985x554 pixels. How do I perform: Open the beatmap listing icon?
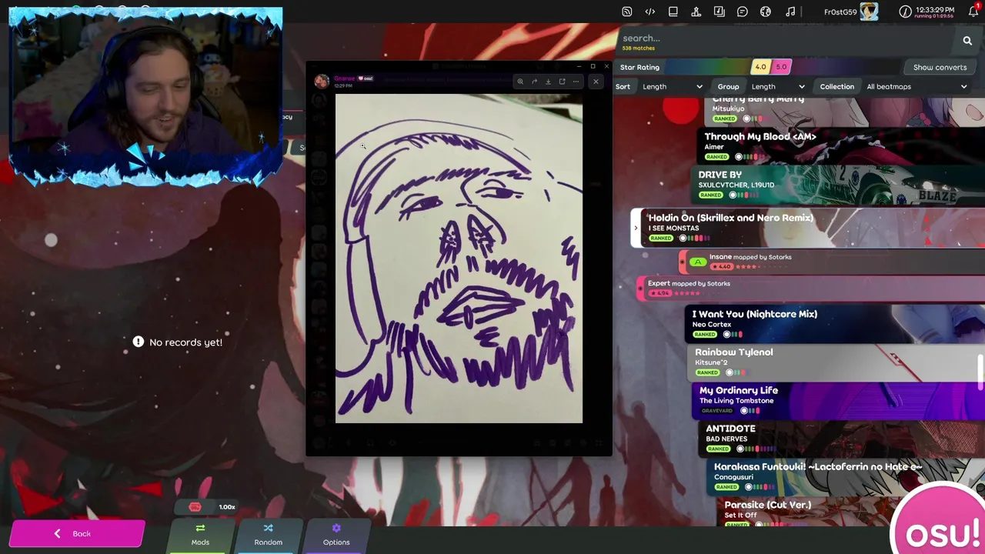pyautogui.click(x=720, y=12)
